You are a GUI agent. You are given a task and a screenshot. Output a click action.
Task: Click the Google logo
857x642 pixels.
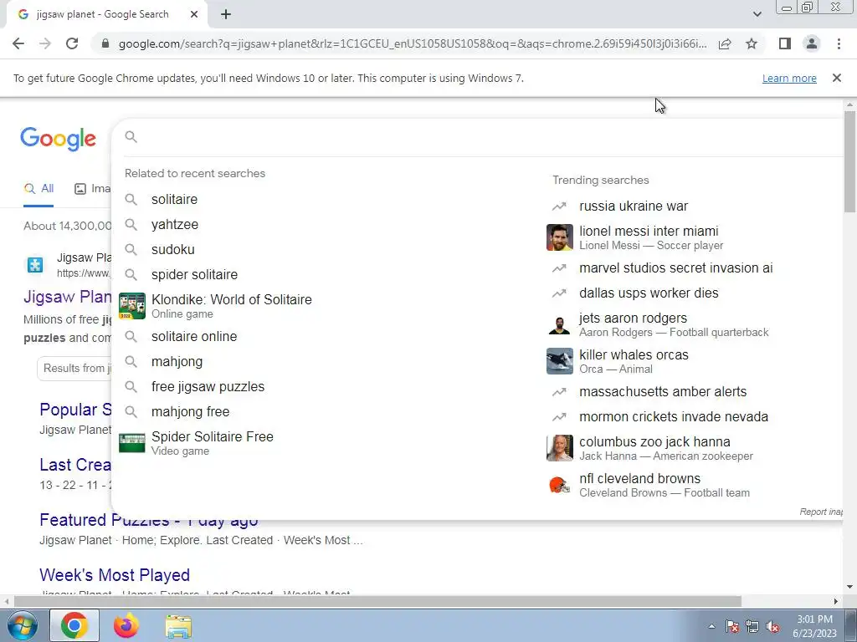59,140
